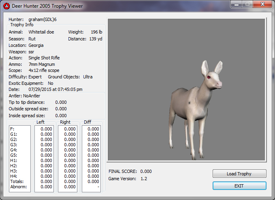Image resolution: width=275 pixels, height=200 pixels.
Task: Click the Totals row label
Action: coord(16,181)
